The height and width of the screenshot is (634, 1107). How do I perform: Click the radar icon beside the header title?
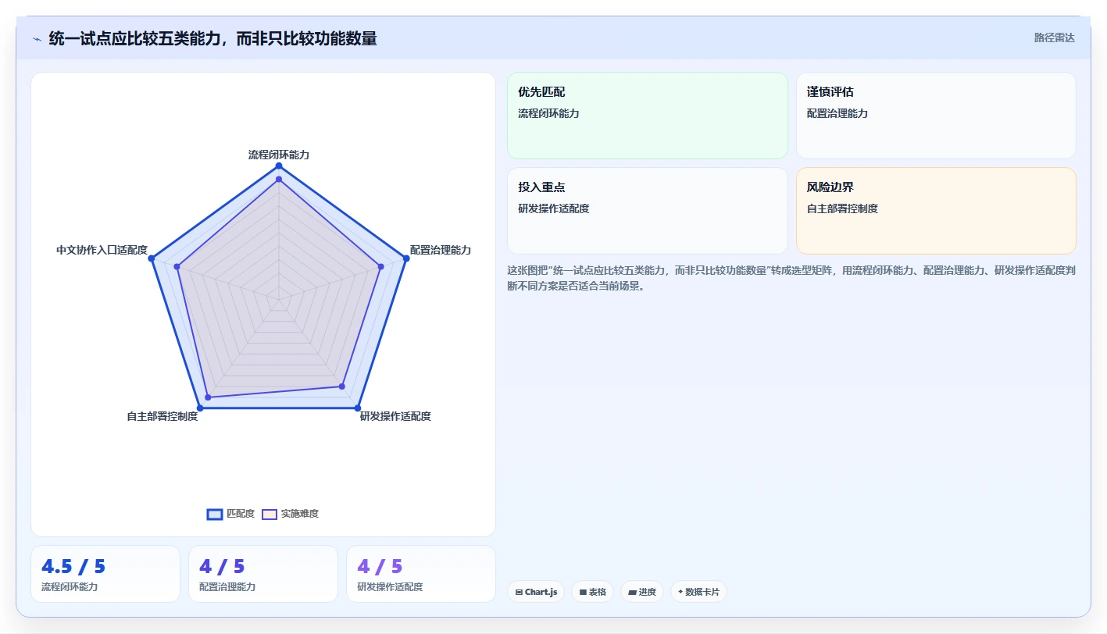tap(37, 38)
